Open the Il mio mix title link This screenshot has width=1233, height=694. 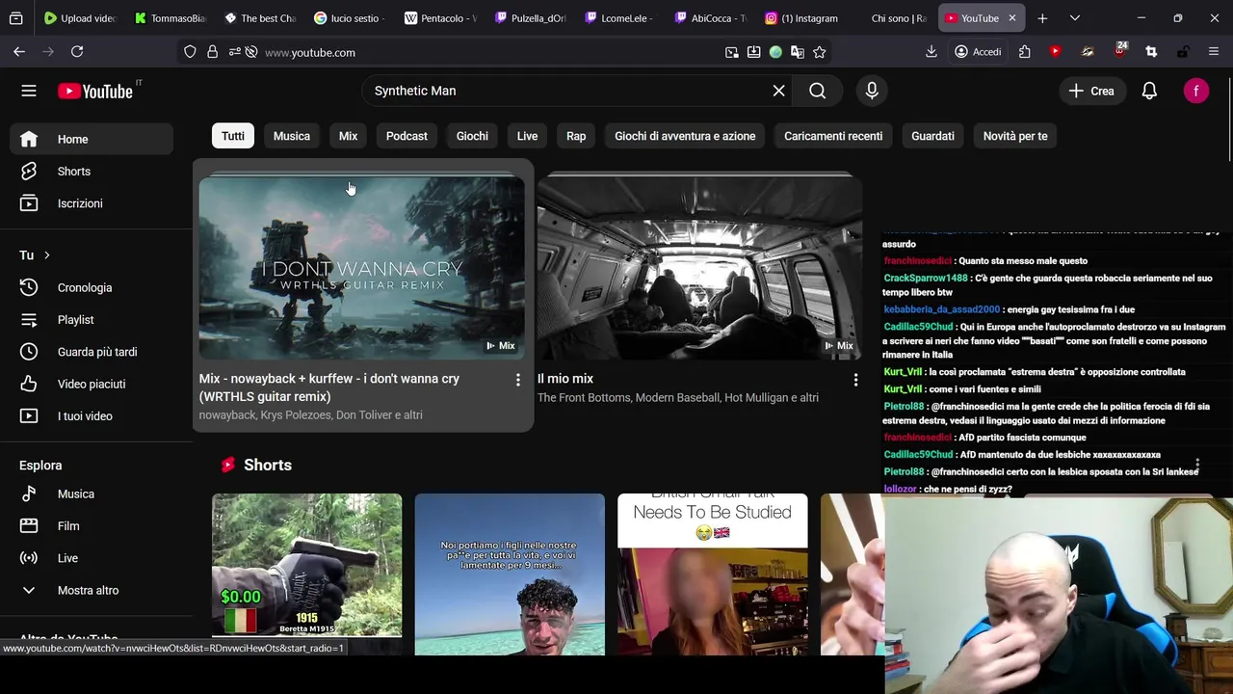tap(565, 379)
